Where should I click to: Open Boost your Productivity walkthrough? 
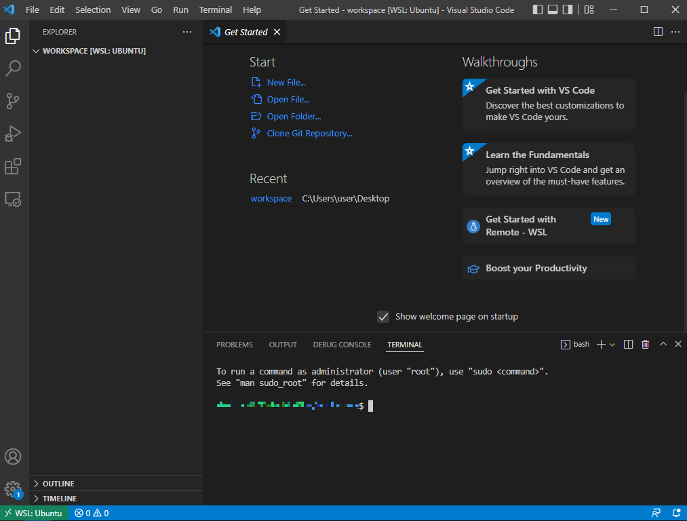[549, 268]
